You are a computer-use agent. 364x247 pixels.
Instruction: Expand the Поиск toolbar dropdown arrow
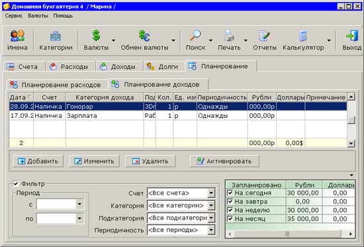point(210,40)
